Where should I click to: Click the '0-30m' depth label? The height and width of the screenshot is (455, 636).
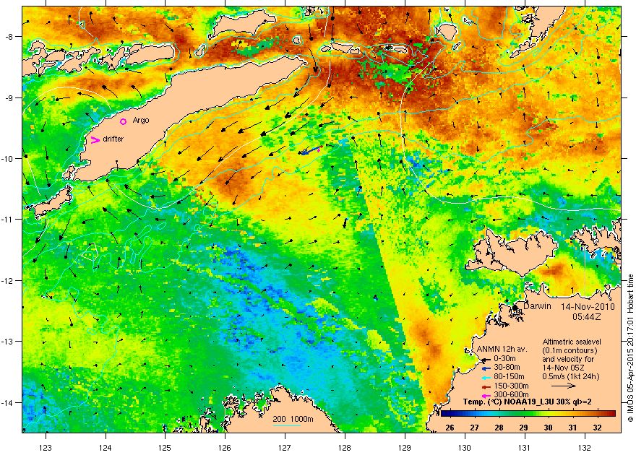pos(504,358)
